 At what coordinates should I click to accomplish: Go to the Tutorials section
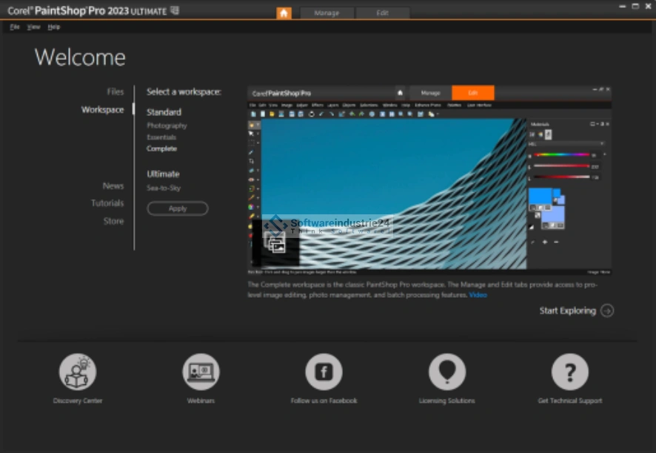[107, 203]
